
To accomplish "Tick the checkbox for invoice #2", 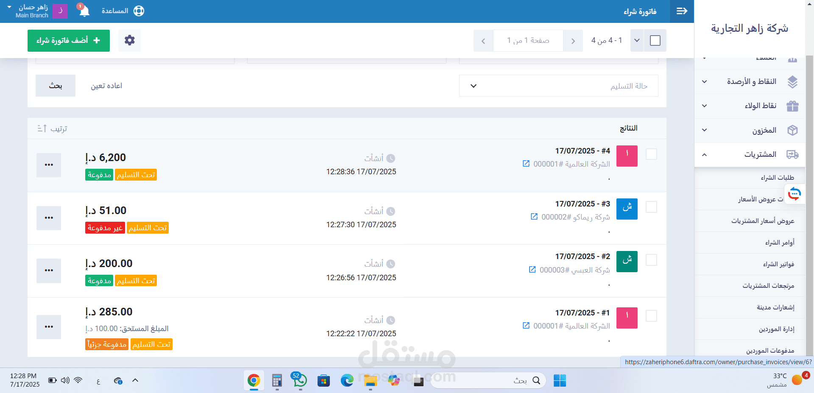I will tap(651, 260).
